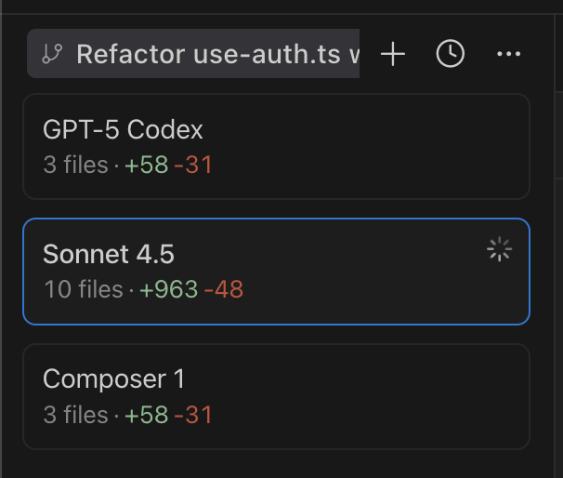Select the Refactor use-auth.ts tab

pyautogui.click(x=193, y=54)
